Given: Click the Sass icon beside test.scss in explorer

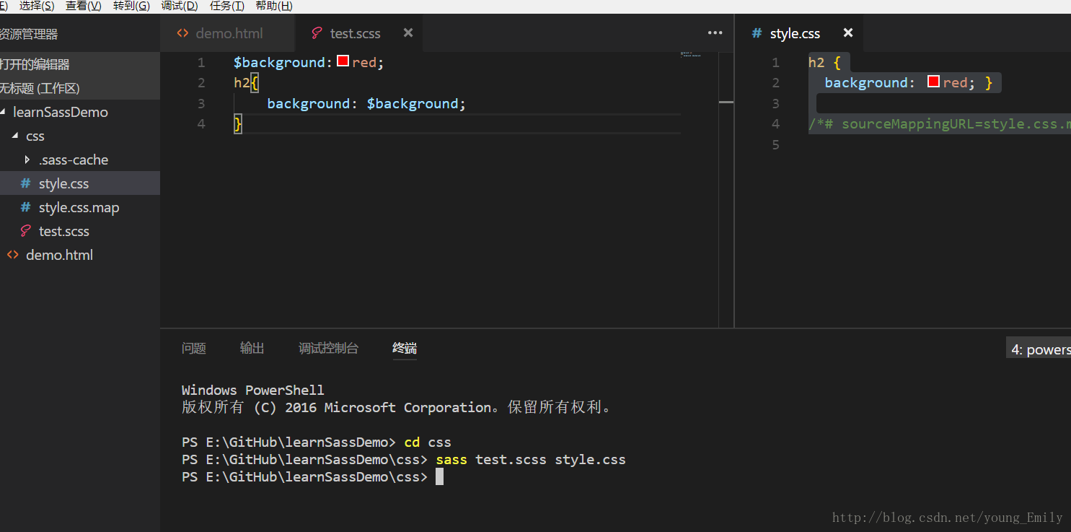Looking at the screenshot, I should click(26, 231).
